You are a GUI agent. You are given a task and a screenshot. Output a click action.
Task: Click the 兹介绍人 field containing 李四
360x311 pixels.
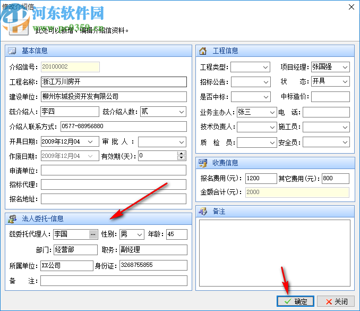pos(70,112)
